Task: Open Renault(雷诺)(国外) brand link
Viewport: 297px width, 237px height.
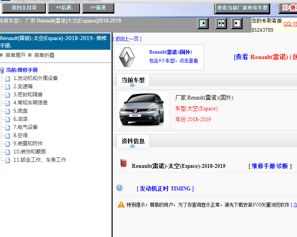Action: 171,52
